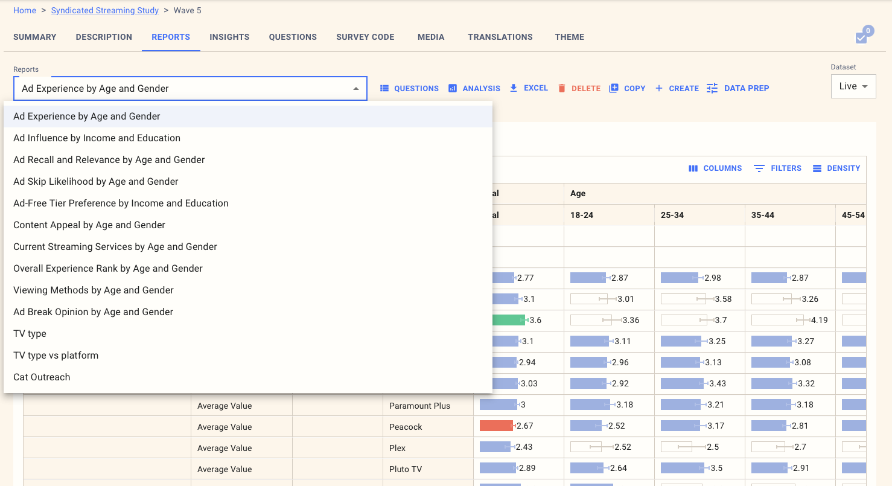Screen dimensions: 892x486
Task: Open the Analysis chart icon
Action: [453, 89]
